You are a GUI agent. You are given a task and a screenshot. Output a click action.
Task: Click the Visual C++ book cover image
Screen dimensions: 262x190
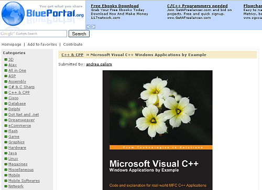[x=158, y=130]
